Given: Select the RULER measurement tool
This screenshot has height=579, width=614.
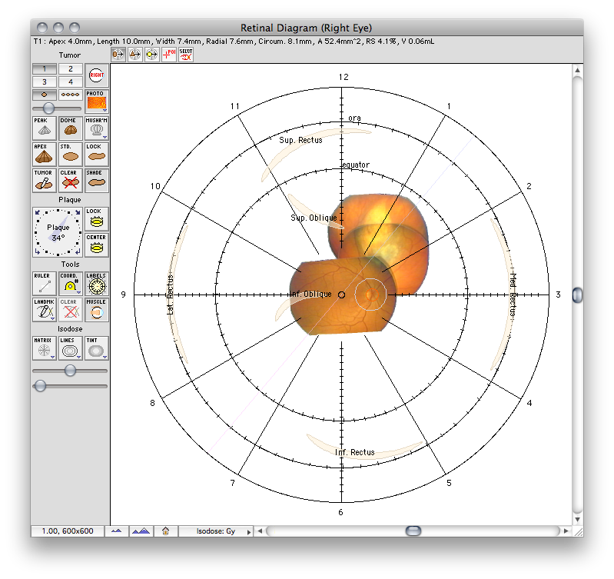Looking at the screenshot, I should 45,284.
